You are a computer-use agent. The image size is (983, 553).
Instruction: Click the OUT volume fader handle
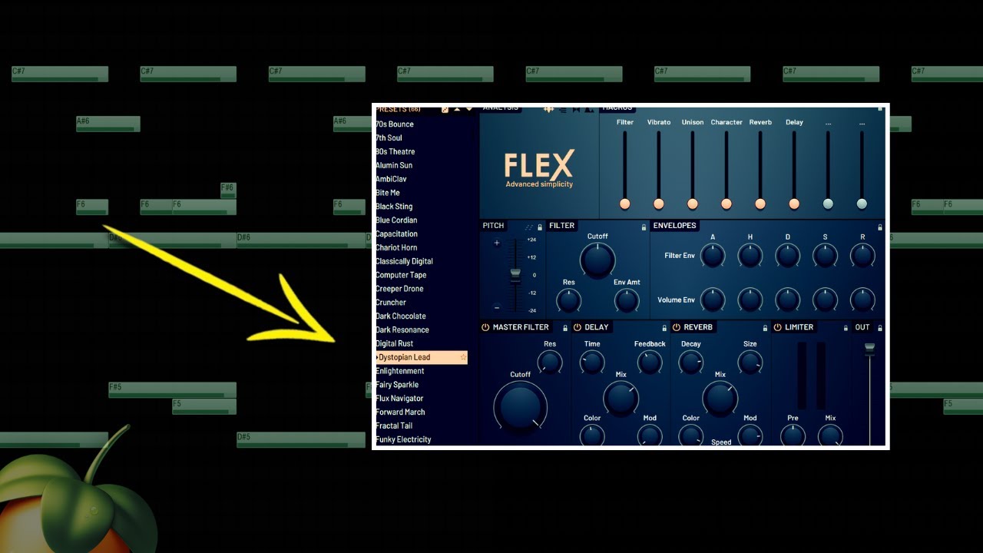tap(869, 349)
